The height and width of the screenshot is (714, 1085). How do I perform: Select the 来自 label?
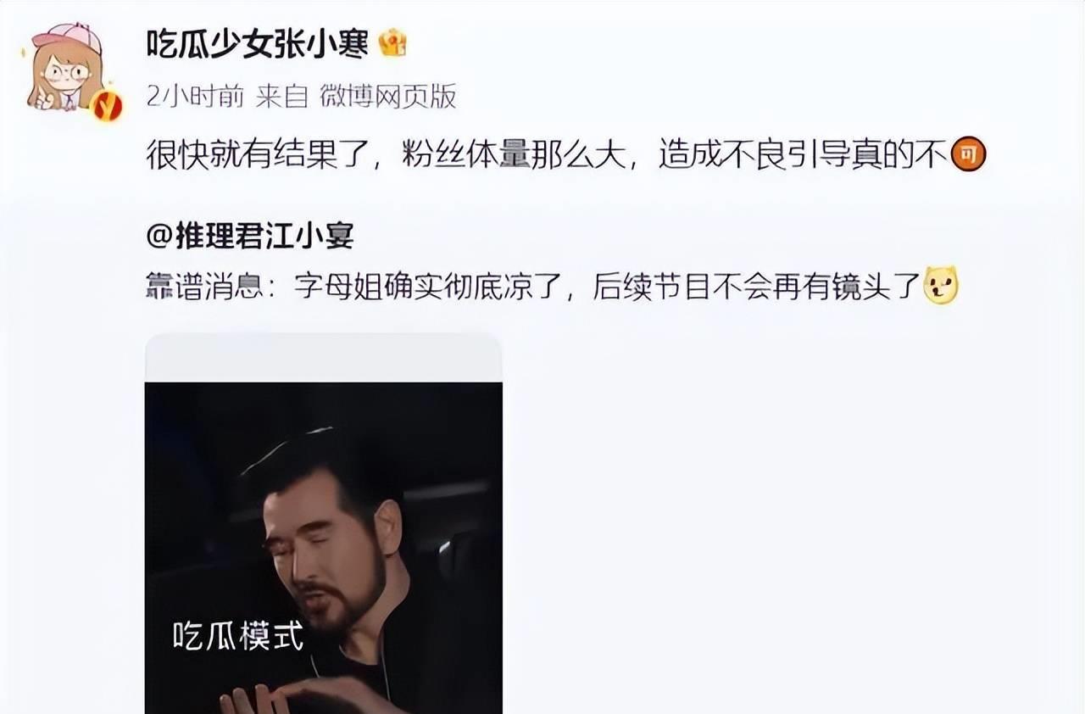(x=282, y=97)
